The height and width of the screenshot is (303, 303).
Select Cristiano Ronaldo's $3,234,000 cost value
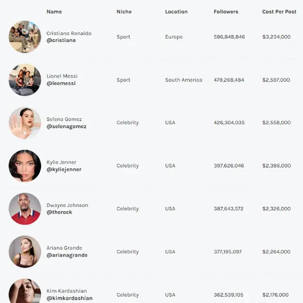tap(276, 37)
